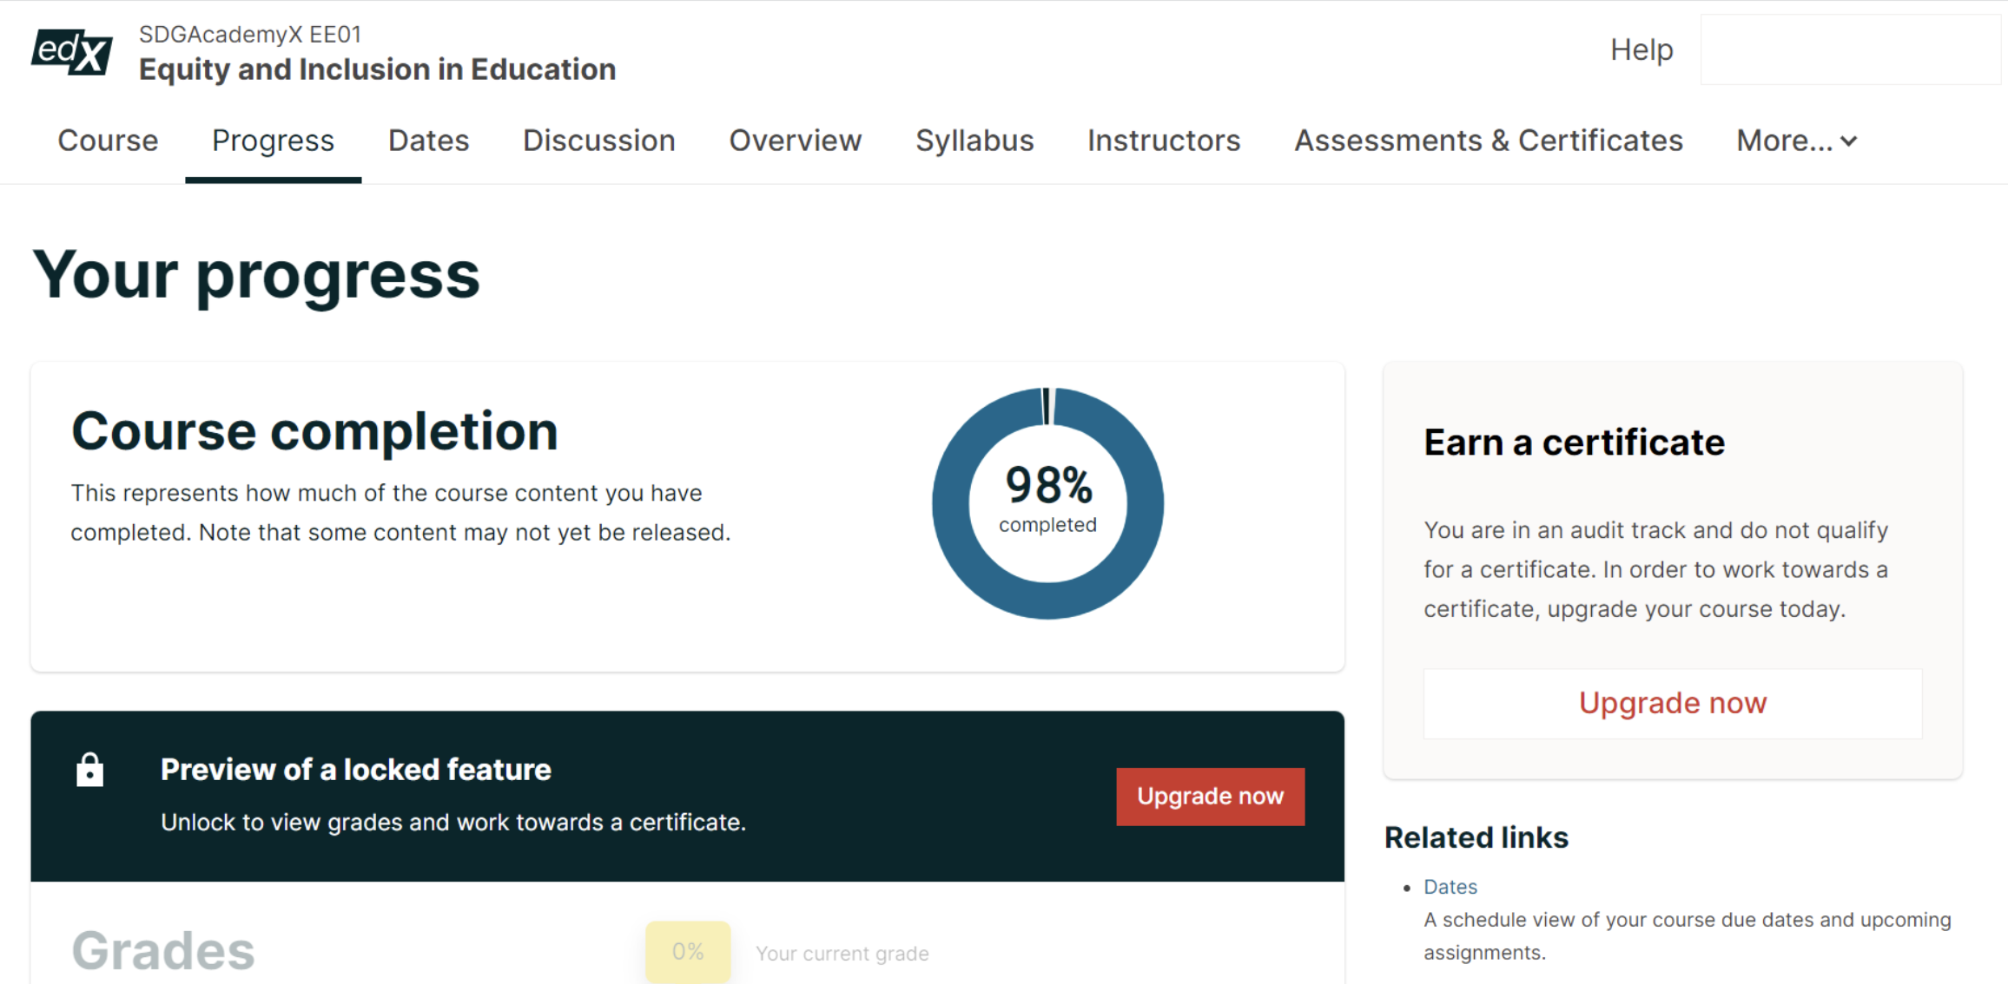2008x984 pixels.
Task: Click the lock icon in locked feature banner
Action: (89, 770)
